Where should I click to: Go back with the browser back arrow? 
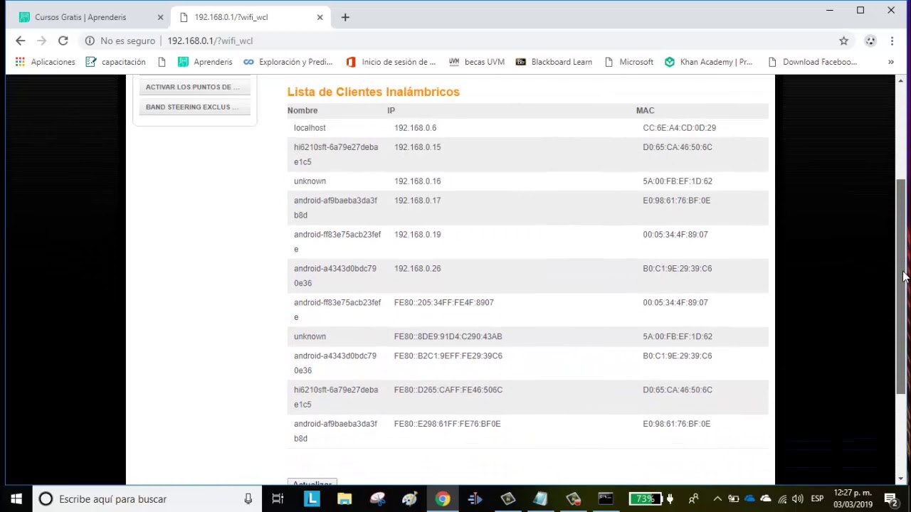[20, 41]
